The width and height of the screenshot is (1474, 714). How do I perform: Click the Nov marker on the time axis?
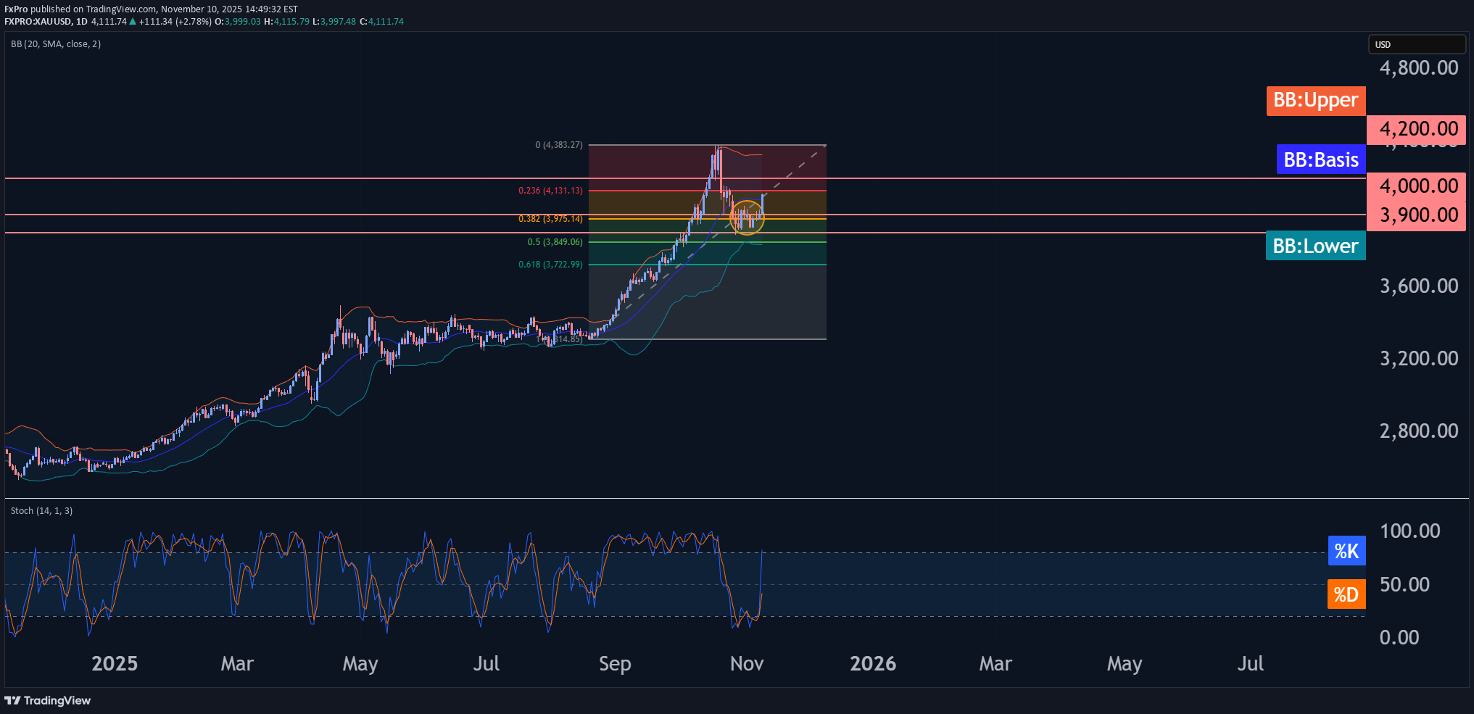point(746,663)
